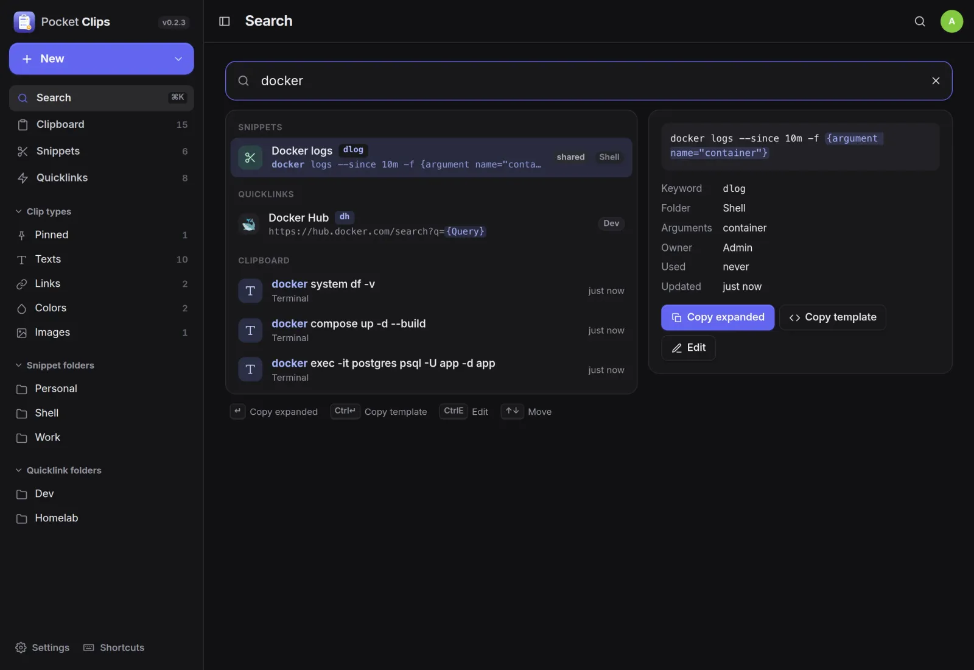Open the Dev quicklink folder
974x670 pixels.
pyautogui.click(x=102, y=494)
